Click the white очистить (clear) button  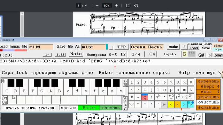tap(208, 102)
